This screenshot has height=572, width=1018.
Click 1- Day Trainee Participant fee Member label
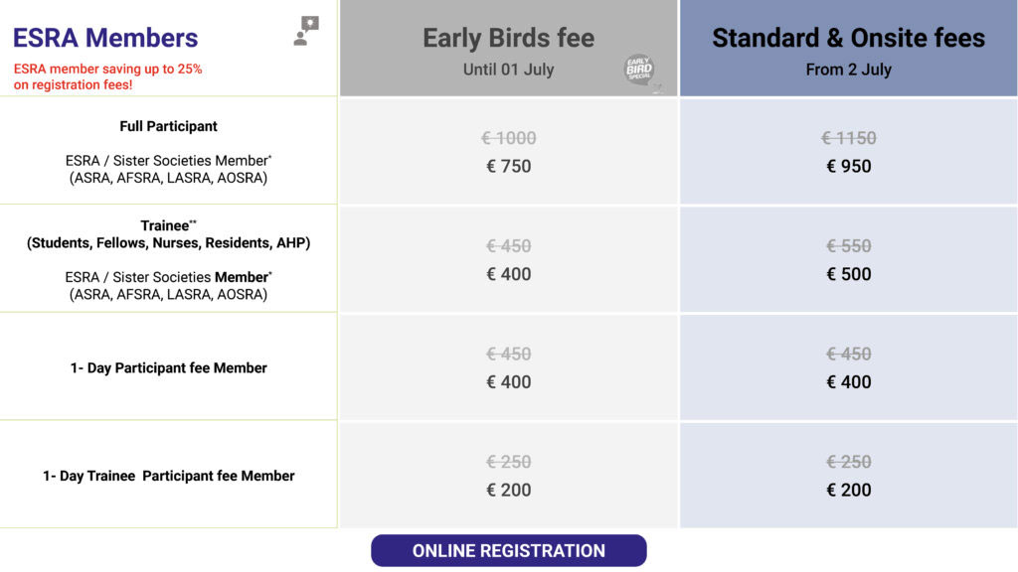[168, 476]
